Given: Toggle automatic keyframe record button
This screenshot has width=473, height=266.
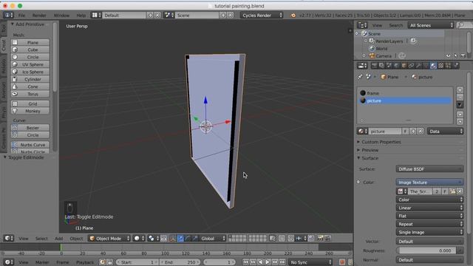Looking at the screenshot, I should 342,262.
